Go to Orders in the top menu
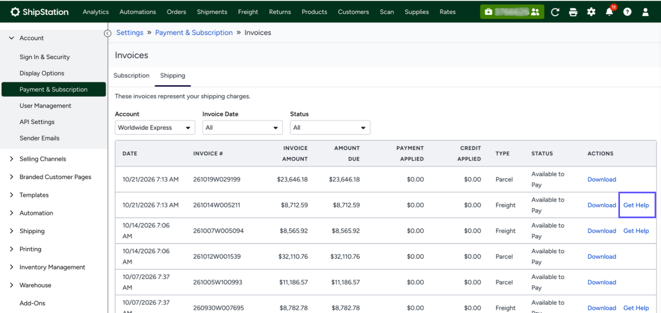 pyautogui.click(x=176, y=12)
